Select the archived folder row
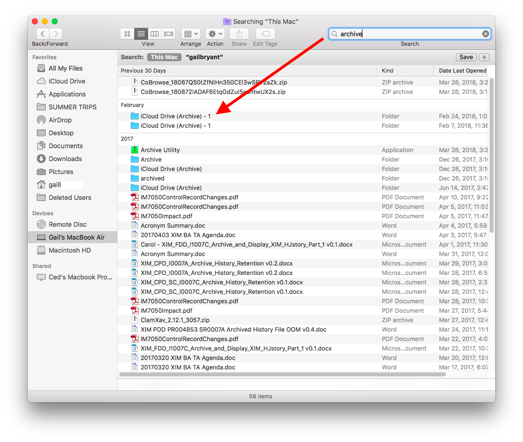The width and height of the screenshot is (523, 442). (303, 178)
